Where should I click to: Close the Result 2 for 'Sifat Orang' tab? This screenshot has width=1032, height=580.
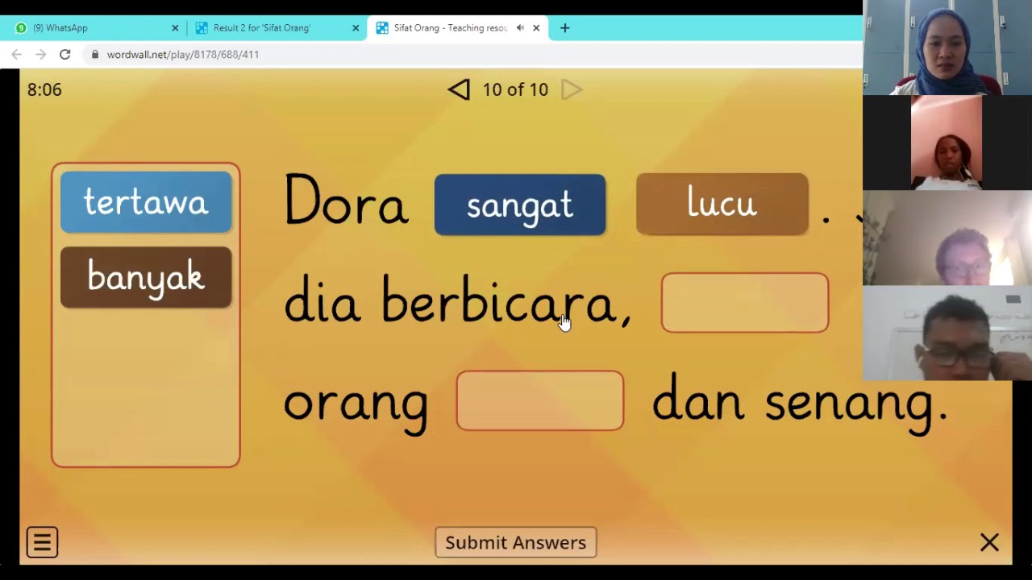click(356, 27)
